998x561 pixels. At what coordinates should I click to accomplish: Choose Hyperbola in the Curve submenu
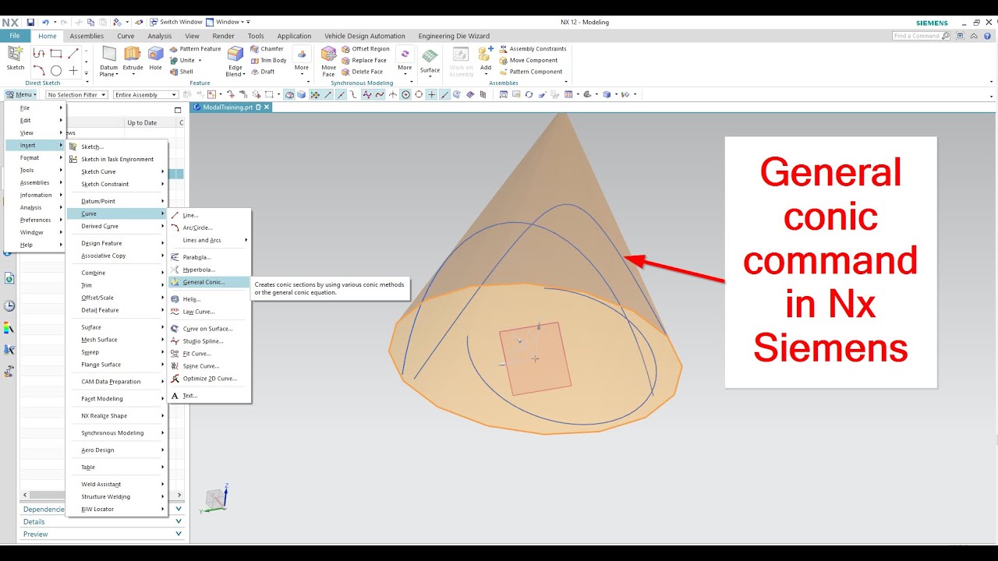209,270
